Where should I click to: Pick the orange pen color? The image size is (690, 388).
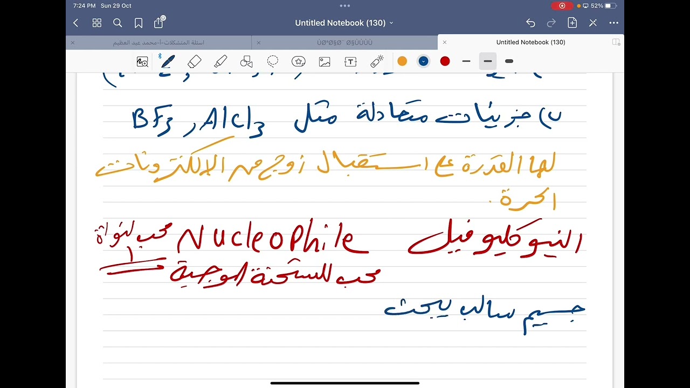(x=402, y=61)
